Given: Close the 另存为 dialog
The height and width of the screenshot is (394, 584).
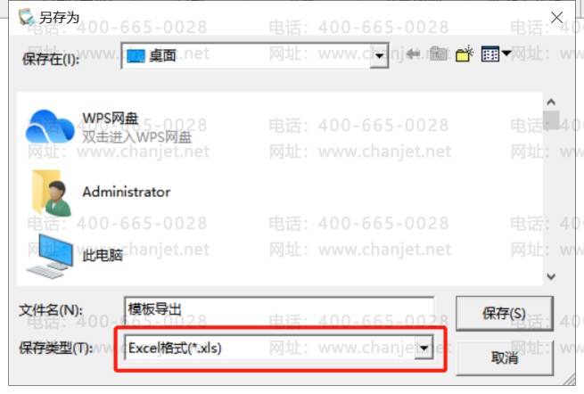Looking at the screenshot, I should point(557,18).
